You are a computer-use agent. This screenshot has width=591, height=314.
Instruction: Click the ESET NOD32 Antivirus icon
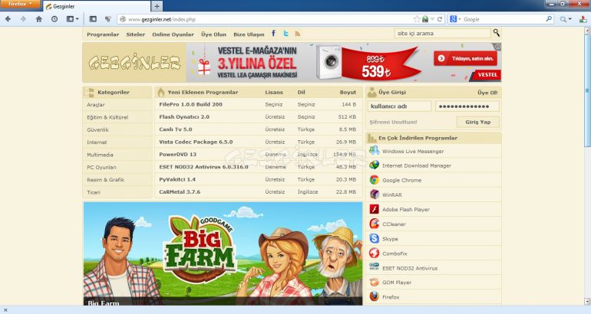point(374,267)
